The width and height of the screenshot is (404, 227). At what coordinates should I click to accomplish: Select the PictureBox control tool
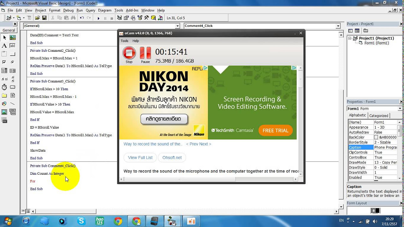point(13,38)
